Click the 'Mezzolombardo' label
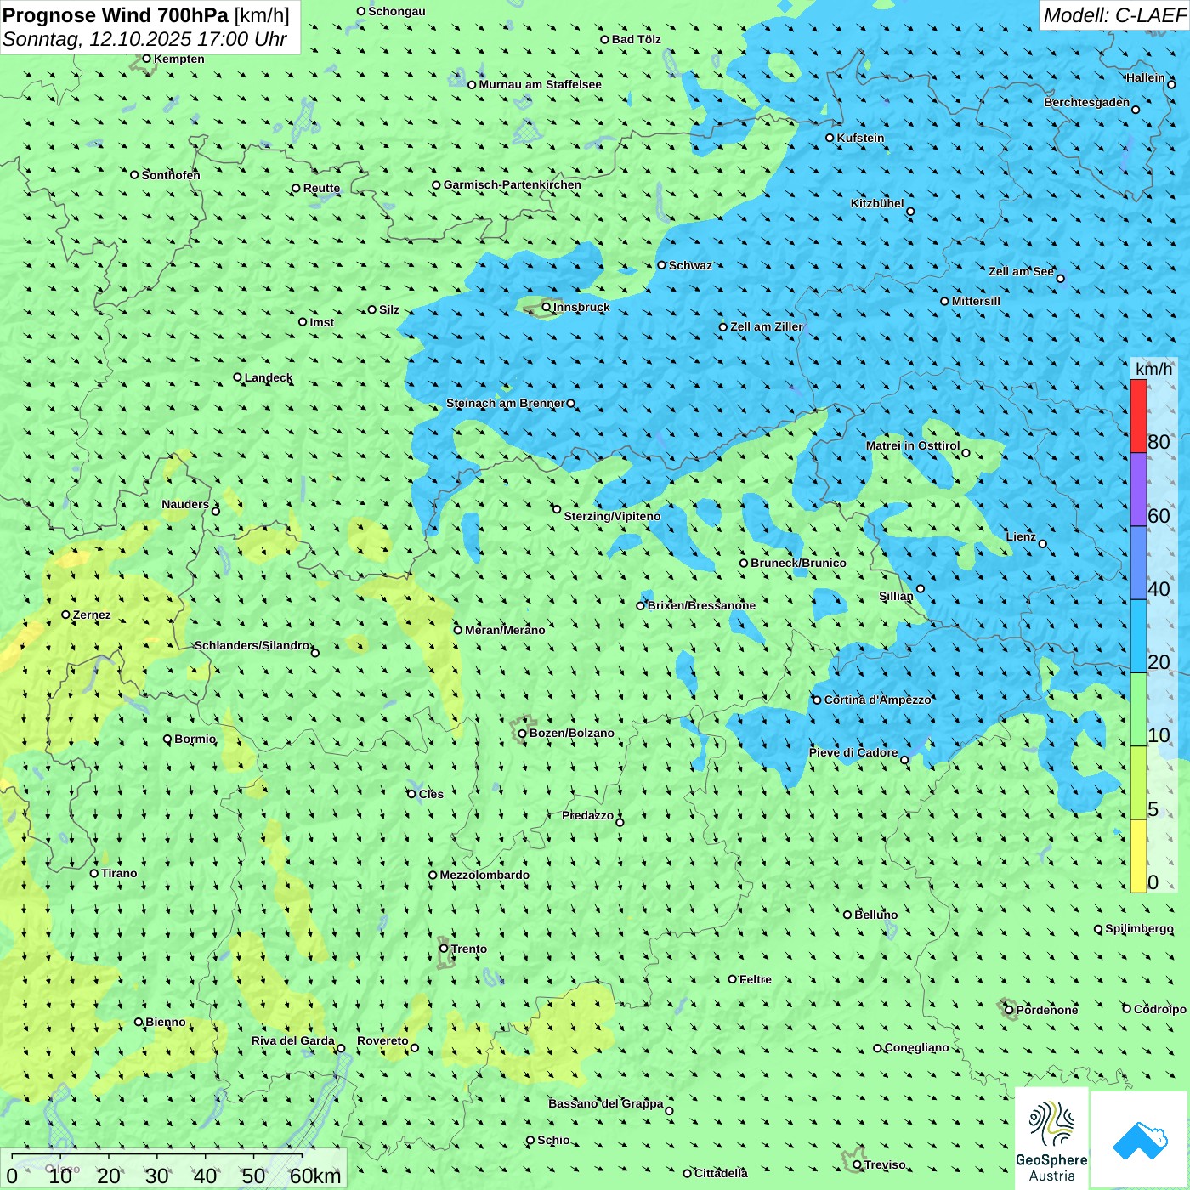1190x1190 pixels. coord(484,875)
